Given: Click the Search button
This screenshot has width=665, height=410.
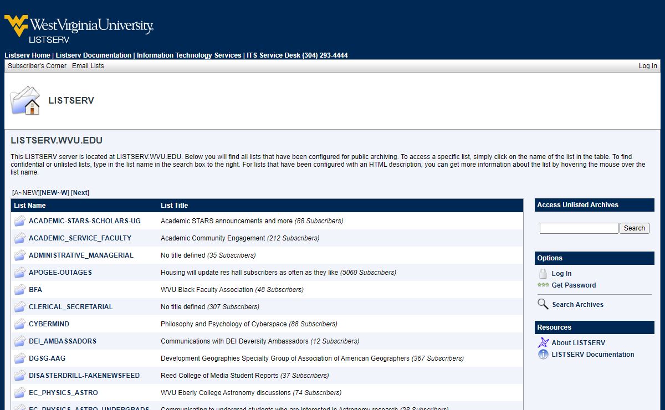Looking at the screenshot, I should (634, 228).
